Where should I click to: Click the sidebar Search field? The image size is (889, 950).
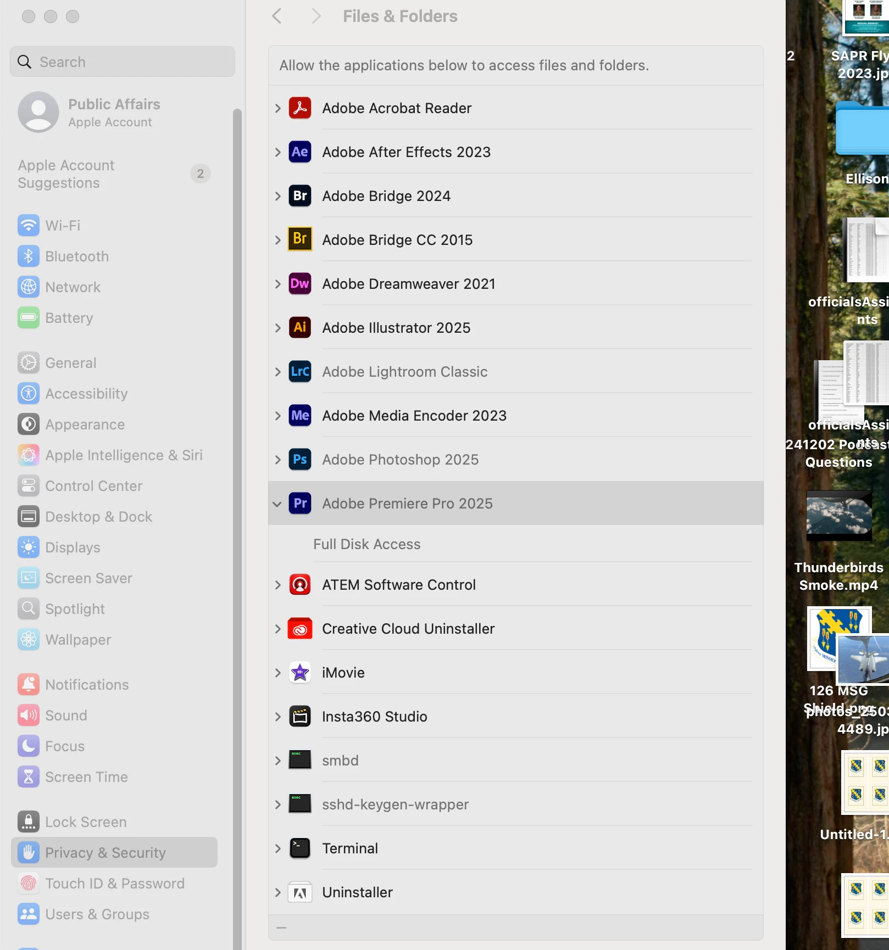click(x=123, y=62)
